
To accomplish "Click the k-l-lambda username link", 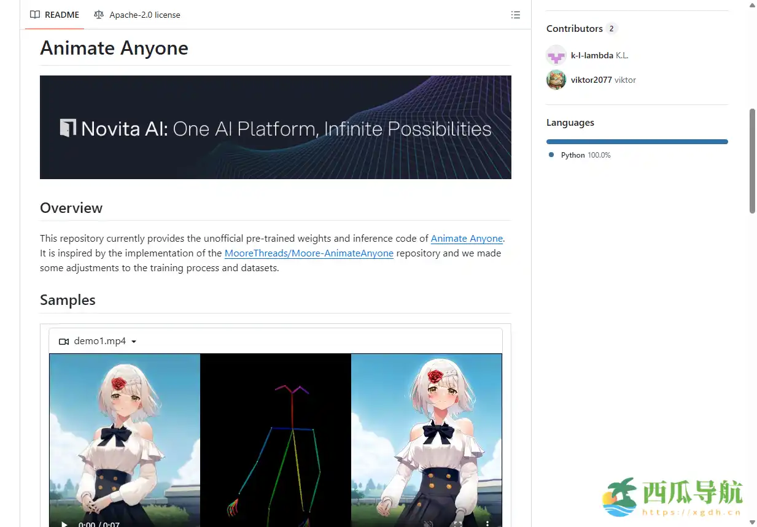I will tap(592, 55).
